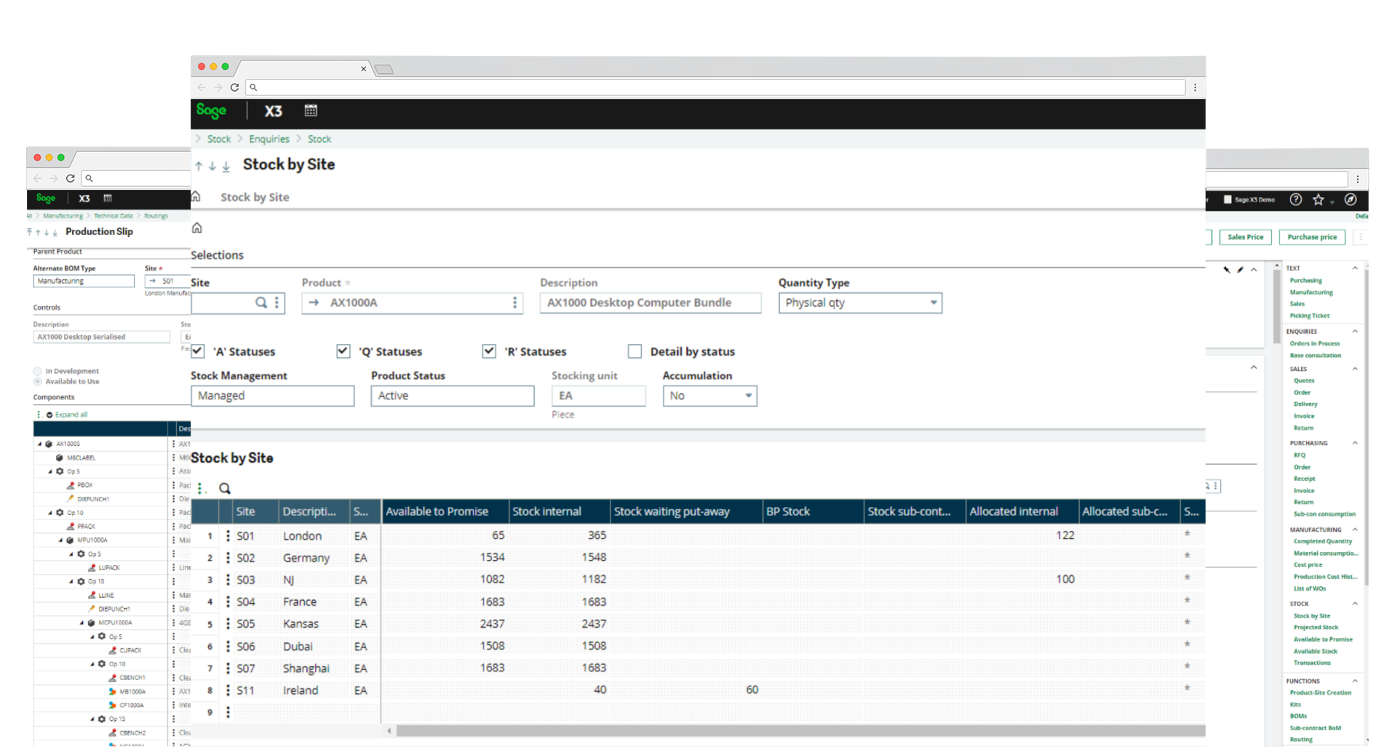Image resolution: width=1397 pixels, height=747 pixels.
Task: Click the star in the S01 London row
Action: pyautogui.click(x=1187, y=534)
